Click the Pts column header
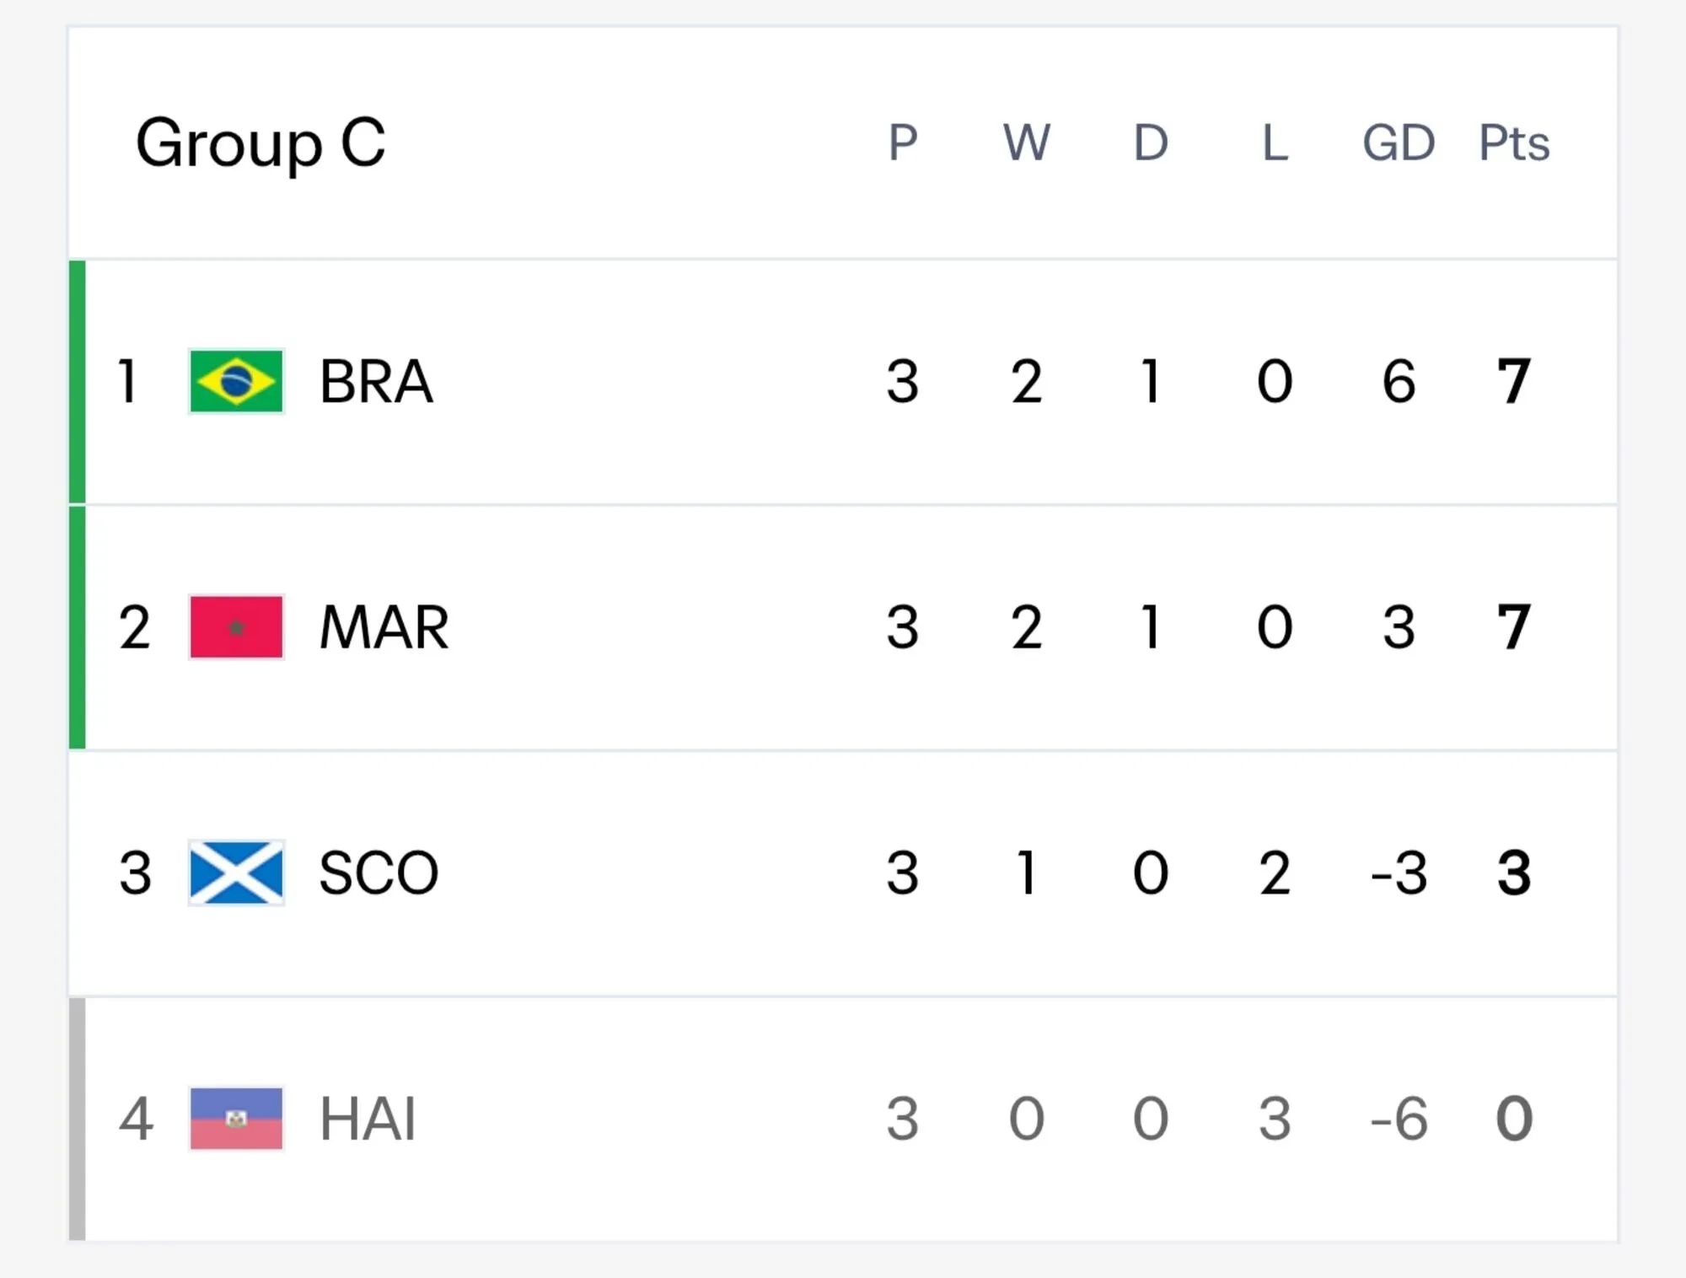 click(1514, 142)
